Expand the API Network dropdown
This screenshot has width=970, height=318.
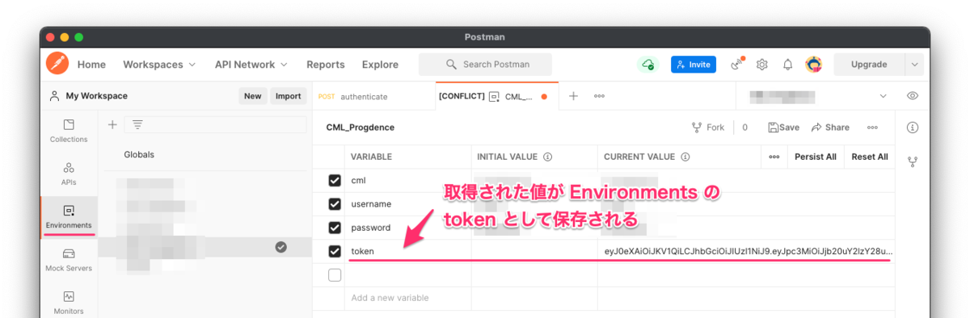pos(251,65)
